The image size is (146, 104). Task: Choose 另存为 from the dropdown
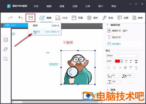coord(45,32)
